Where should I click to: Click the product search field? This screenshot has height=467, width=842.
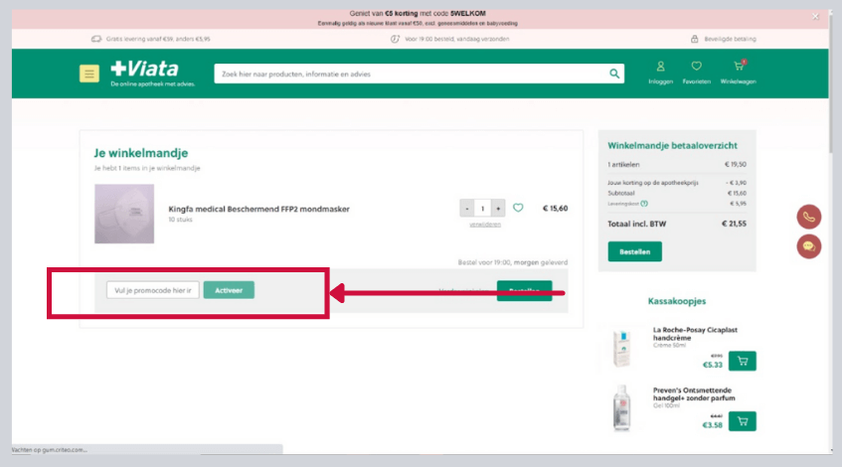pos(410,74)
